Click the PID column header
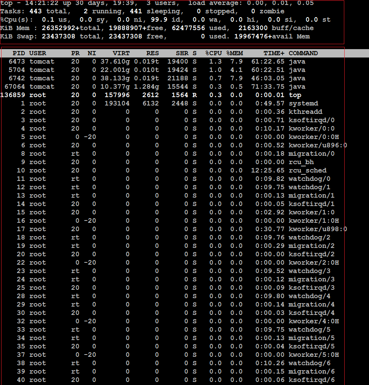Viewport: 369px width, 385px height. pyautogui.click(x=19, y=53)
